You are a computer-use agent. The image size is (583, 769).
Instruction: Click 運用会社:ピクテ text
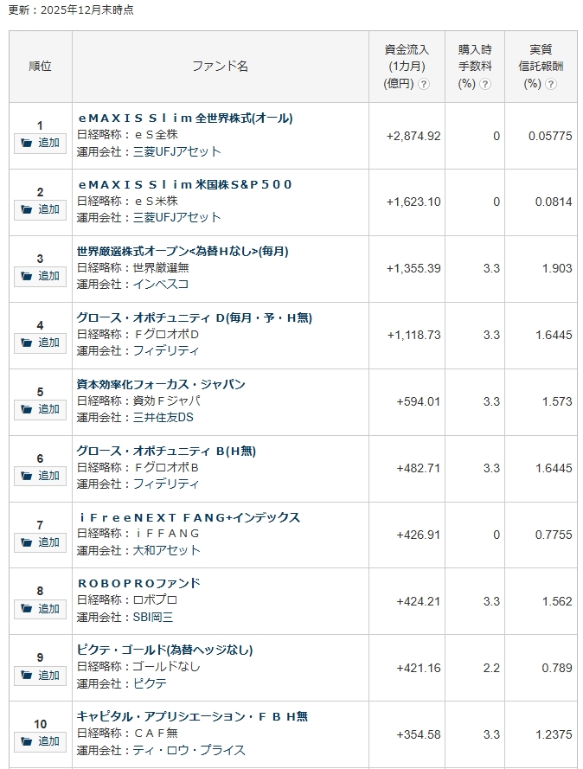tap(122, 684)
